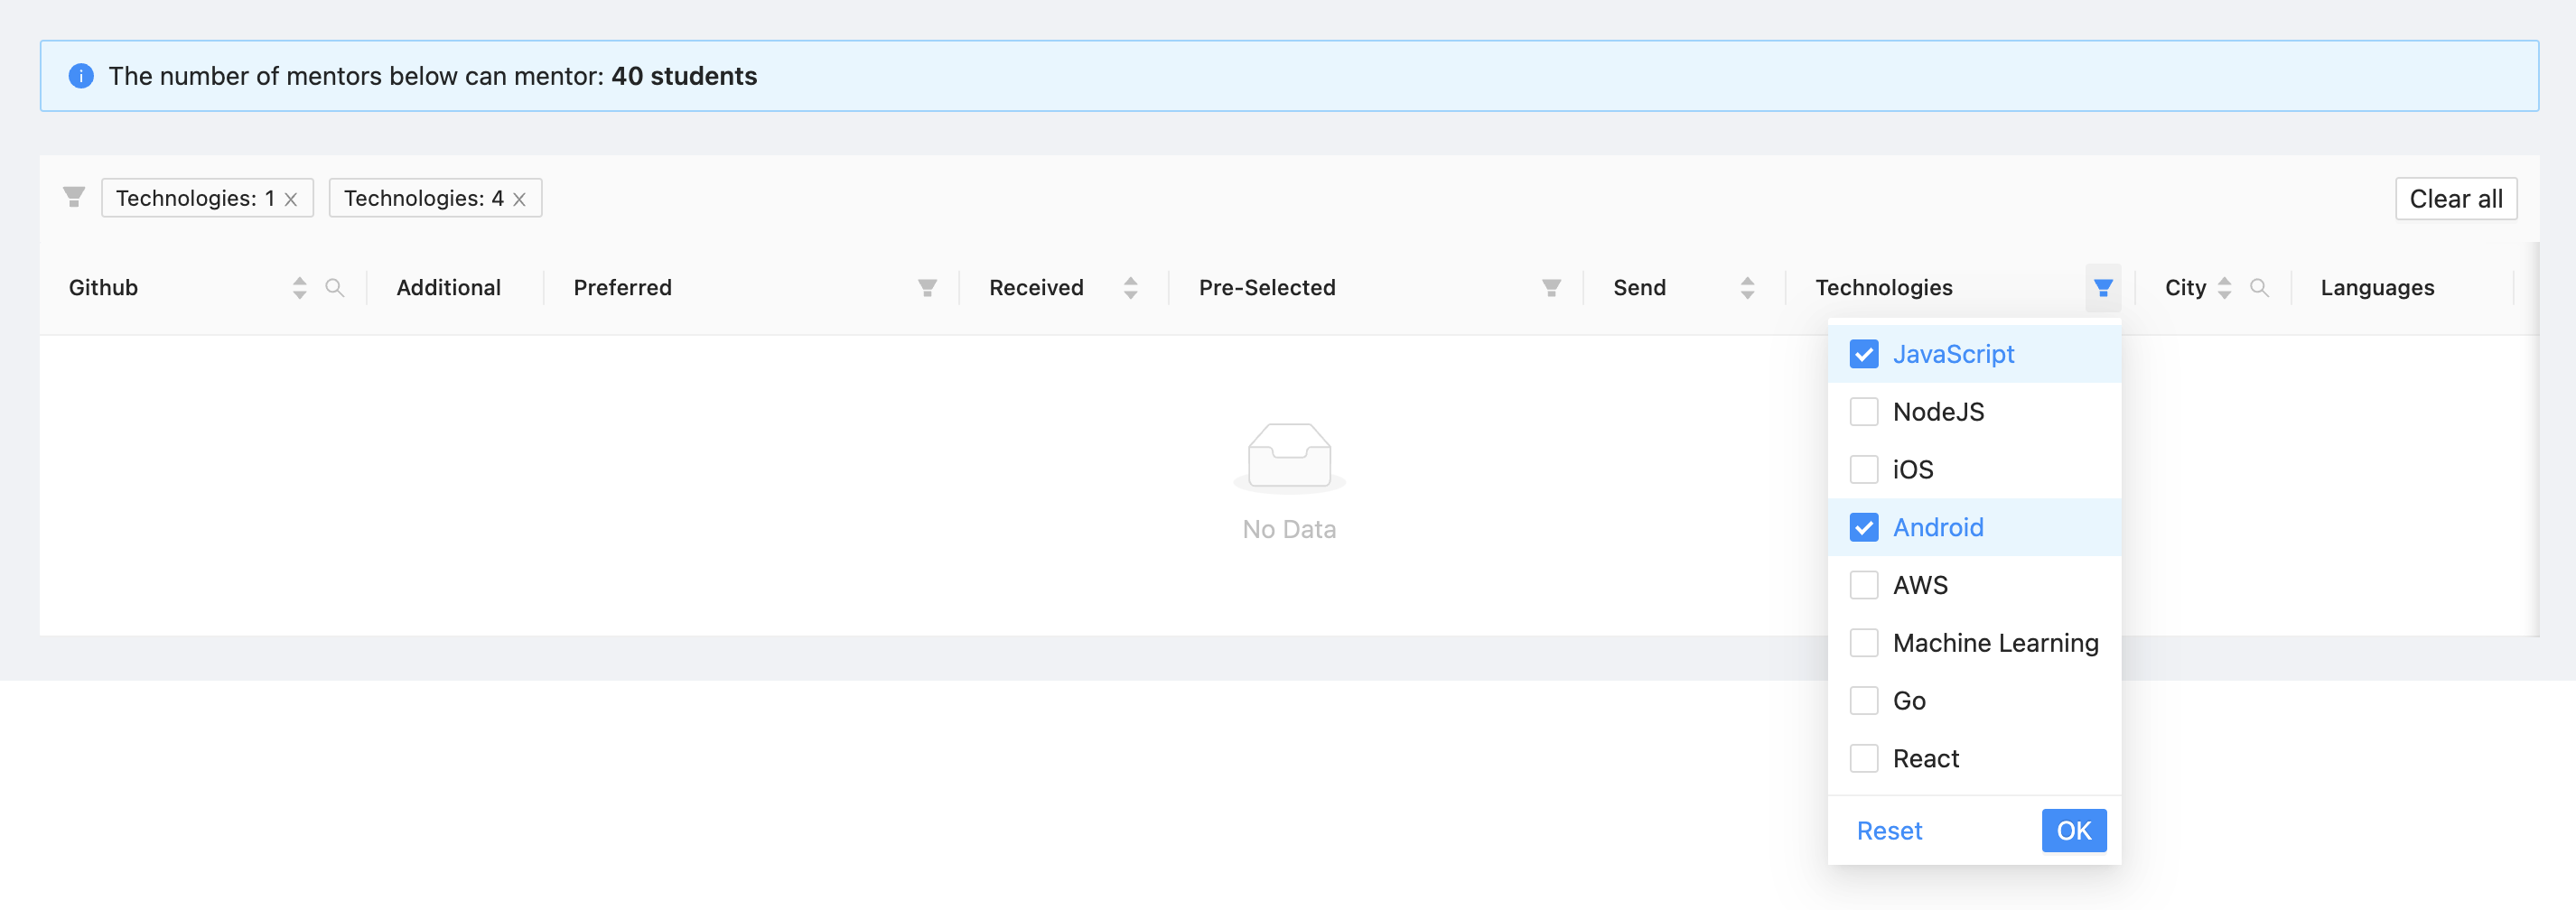This screenshot has height=910, width=2576.
Task: Remove the 'Technologies: 1' filter tag
Action: pyautogui.click(x=291, y=199)
